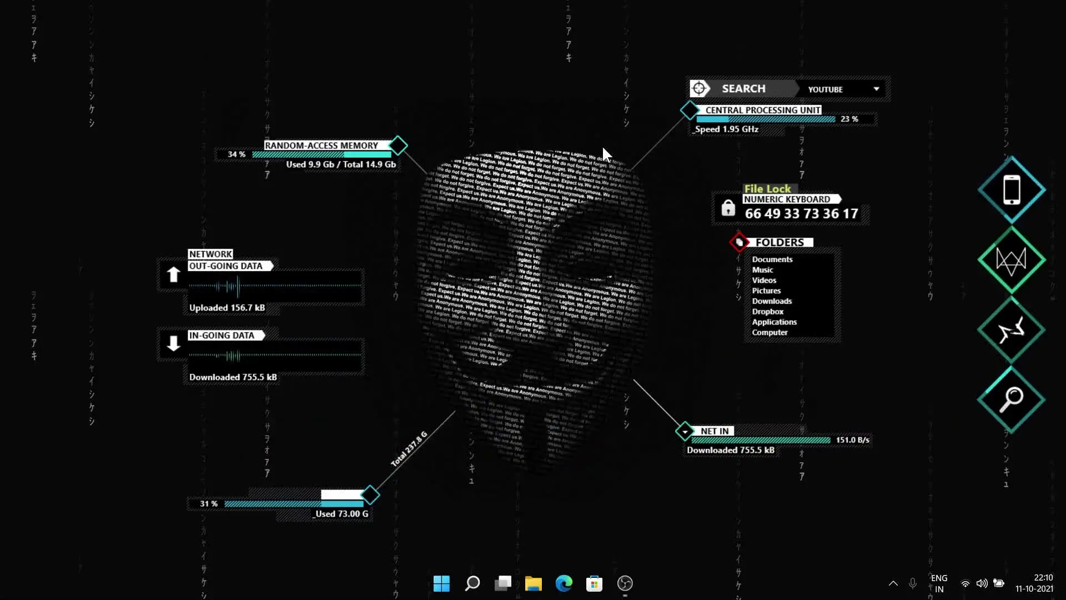Launch Microsoft Edge from the taskbar
The height and width of the screenshot is (600, 1066).
tap(564, 583)
